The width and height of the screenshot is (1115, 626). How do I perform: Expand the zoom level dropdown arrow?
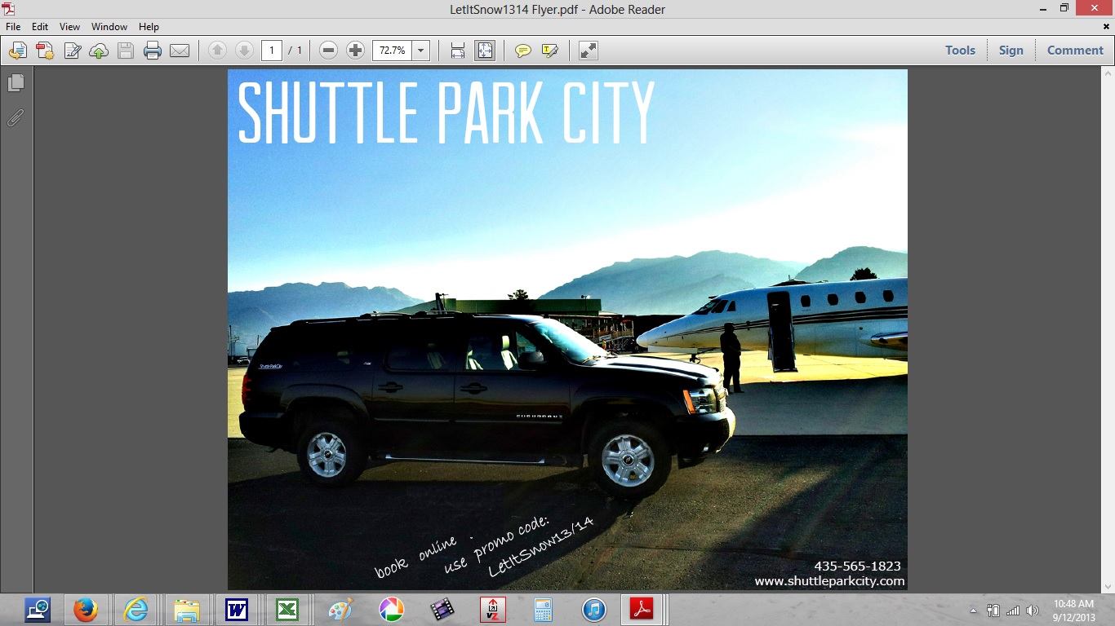(421, 51)
